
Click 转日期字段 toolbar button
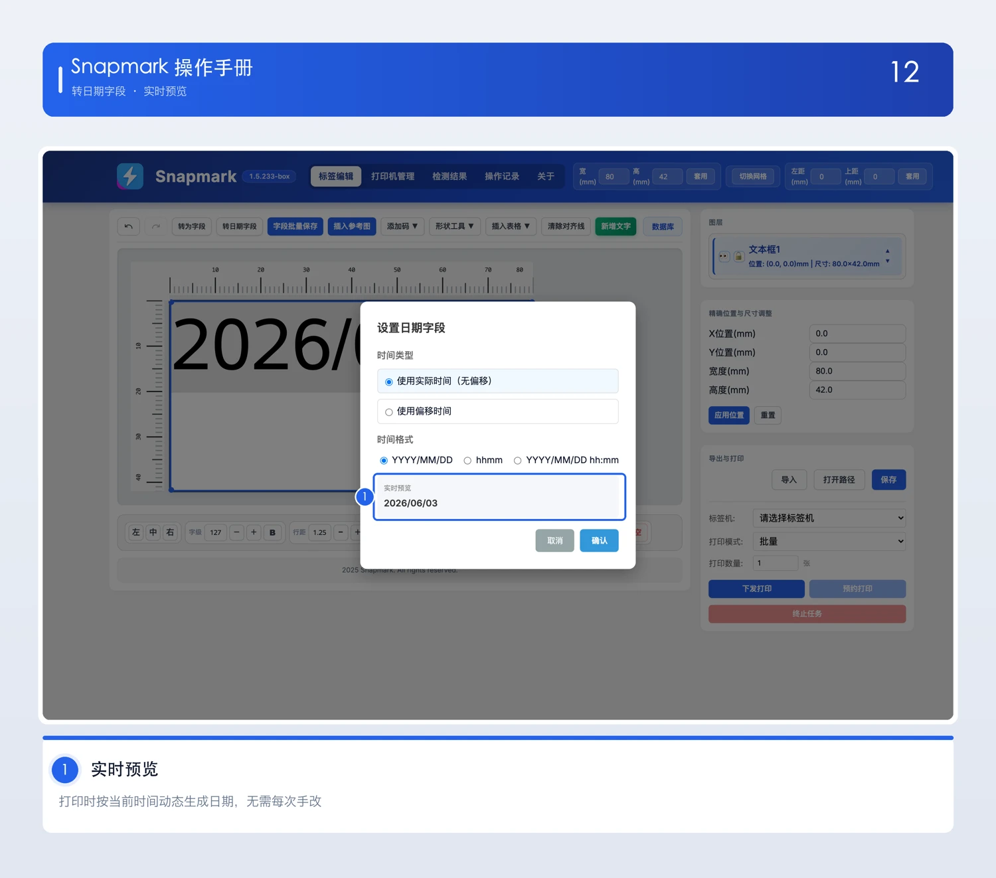click(239, 226)
